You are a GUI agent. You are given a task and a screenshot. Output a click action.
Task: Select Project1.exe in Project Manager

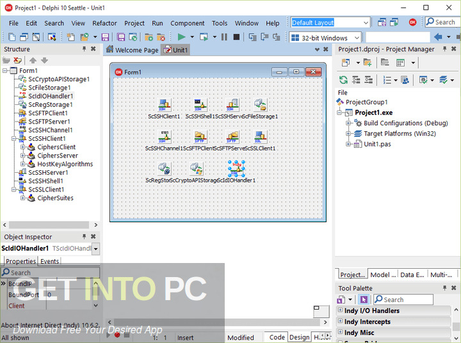[x=373, y=113]
